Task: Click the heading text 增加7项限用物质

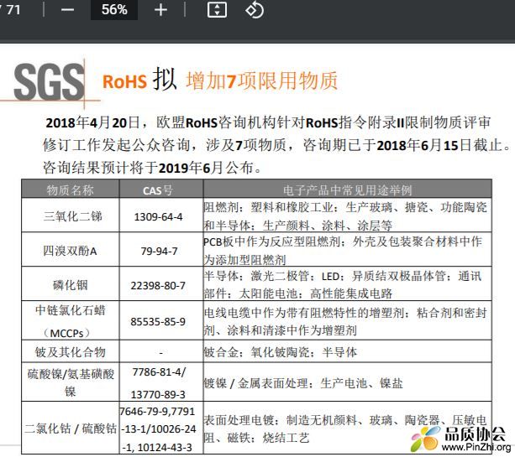Action: coord(262,80)
